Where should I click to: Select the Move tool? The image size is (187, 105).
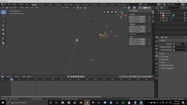[4, 21]
